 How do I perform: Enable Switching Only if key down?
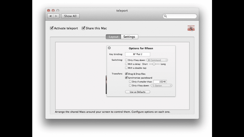coord(126,60)
